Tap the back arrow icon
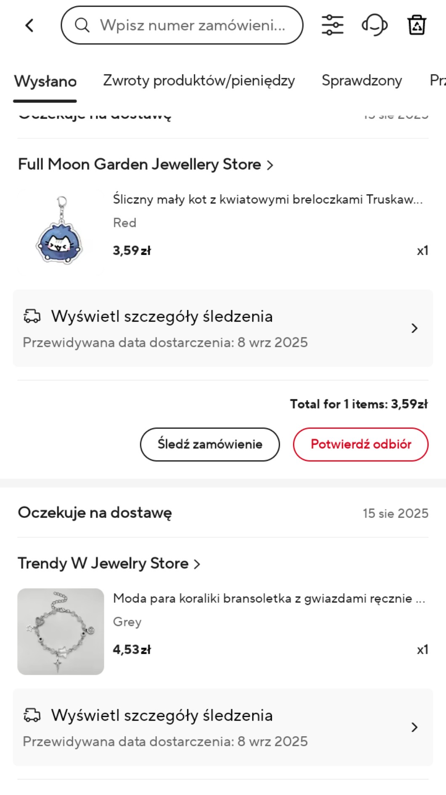This screenshot has width=446, height=795. coord(29,26)
